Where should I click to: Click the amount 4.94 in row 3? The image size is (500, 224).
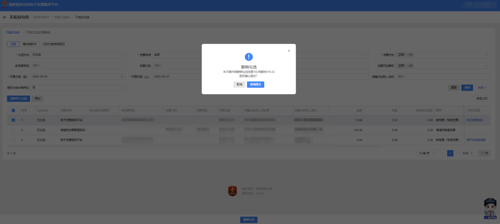(359, 140)
